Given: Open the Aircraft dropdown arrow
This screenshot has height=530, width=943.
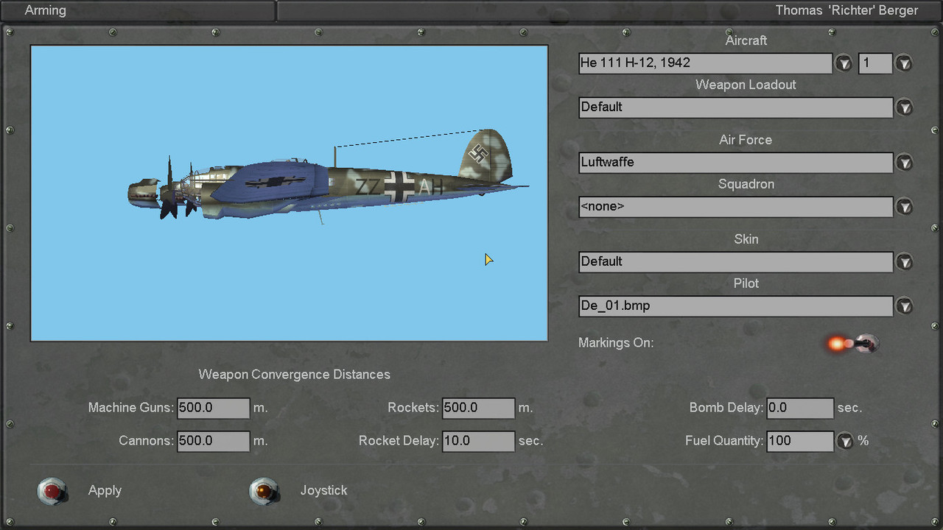Looking at the screenshot, I should tap(844, 63).
